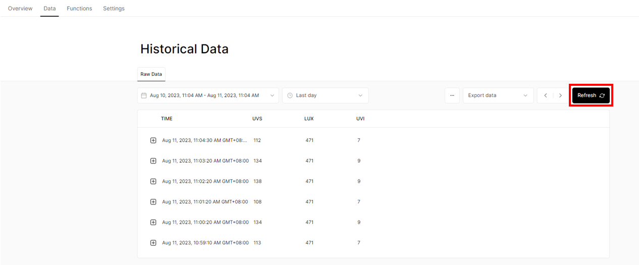This screenshot has height=265, width=639.
Task: Go to previous page with left arrow
Action: coord(546,95)
